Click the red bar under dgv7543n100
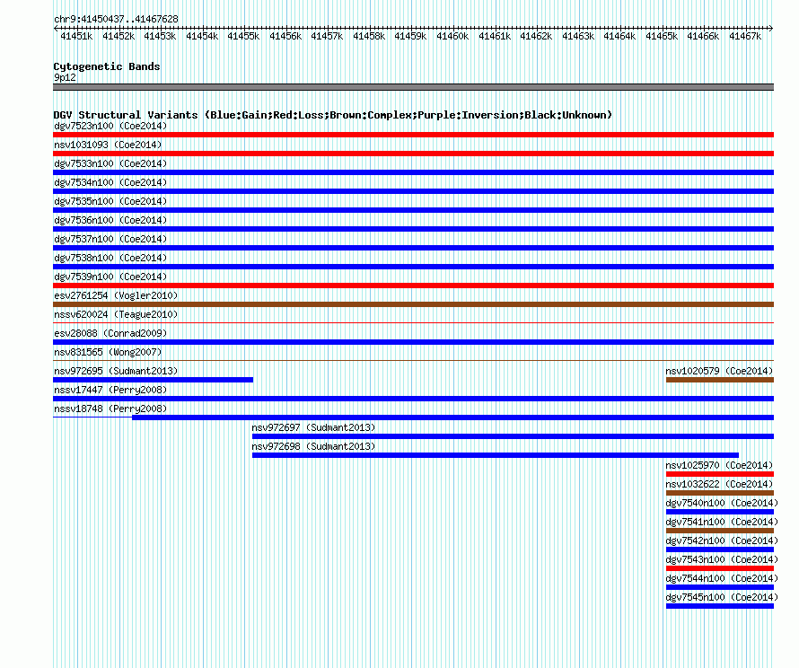799x668 pixels. click(x=720, y=568)
